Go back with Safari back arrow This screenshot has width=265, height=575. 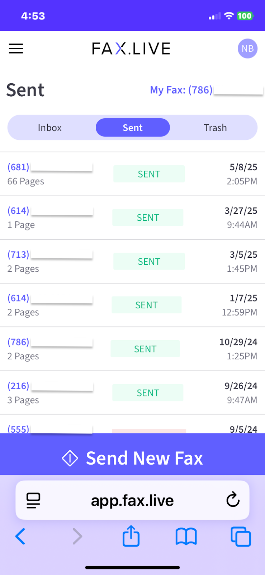tap(20, 537)
